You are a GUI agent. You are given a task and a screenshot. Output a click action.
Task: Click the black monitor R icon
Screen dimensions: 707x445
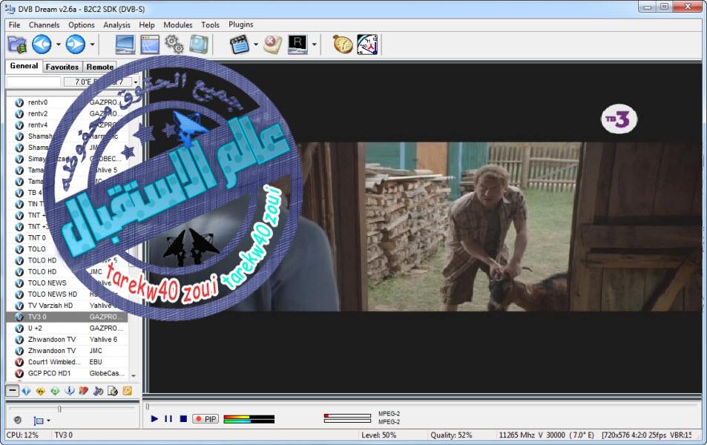pyautogui.click(x=297, y=44)
